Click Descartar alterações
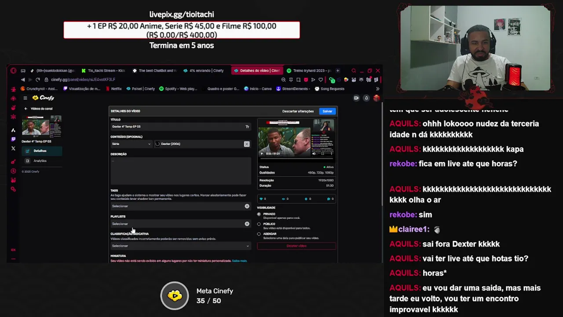This screenshot has width=563, height=317. coord(298,111)
